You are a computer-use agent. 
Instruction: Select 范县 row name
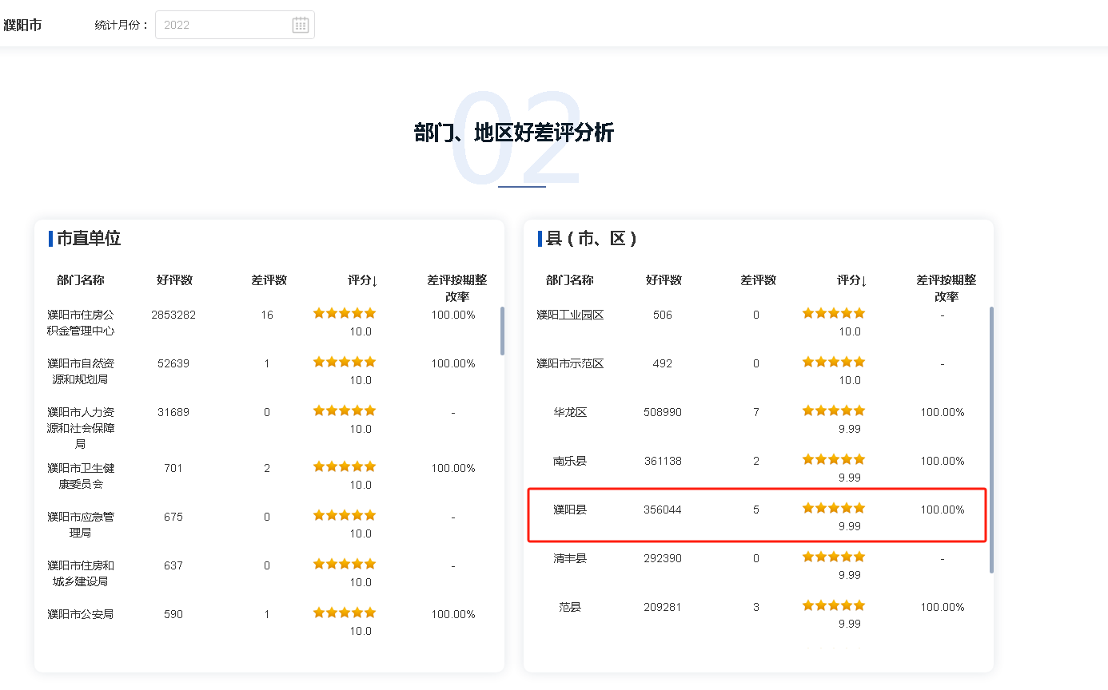[x=570, y=607]
